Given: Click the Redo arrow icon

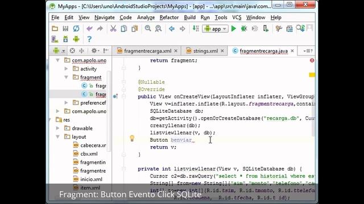Looking at the screenshot, I should click(x=100, y=29).
